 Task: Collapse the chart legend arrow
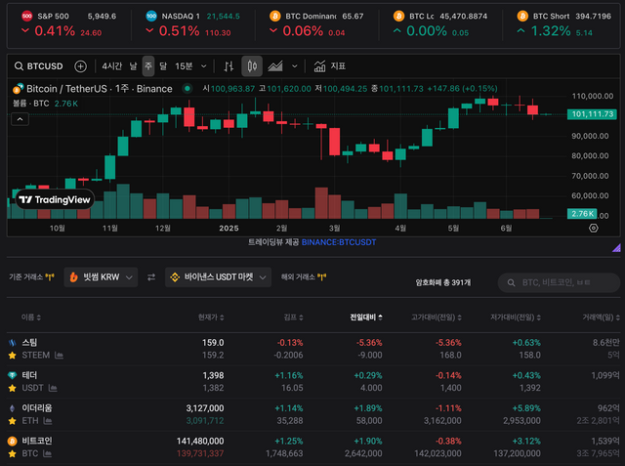click(x=20, y=119)
